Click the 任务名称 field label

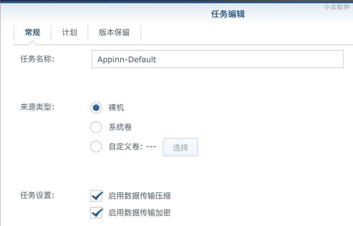tap(37, 59)
